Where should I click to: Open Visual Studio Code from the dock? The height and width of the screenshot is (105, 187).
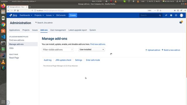[3, 37]
